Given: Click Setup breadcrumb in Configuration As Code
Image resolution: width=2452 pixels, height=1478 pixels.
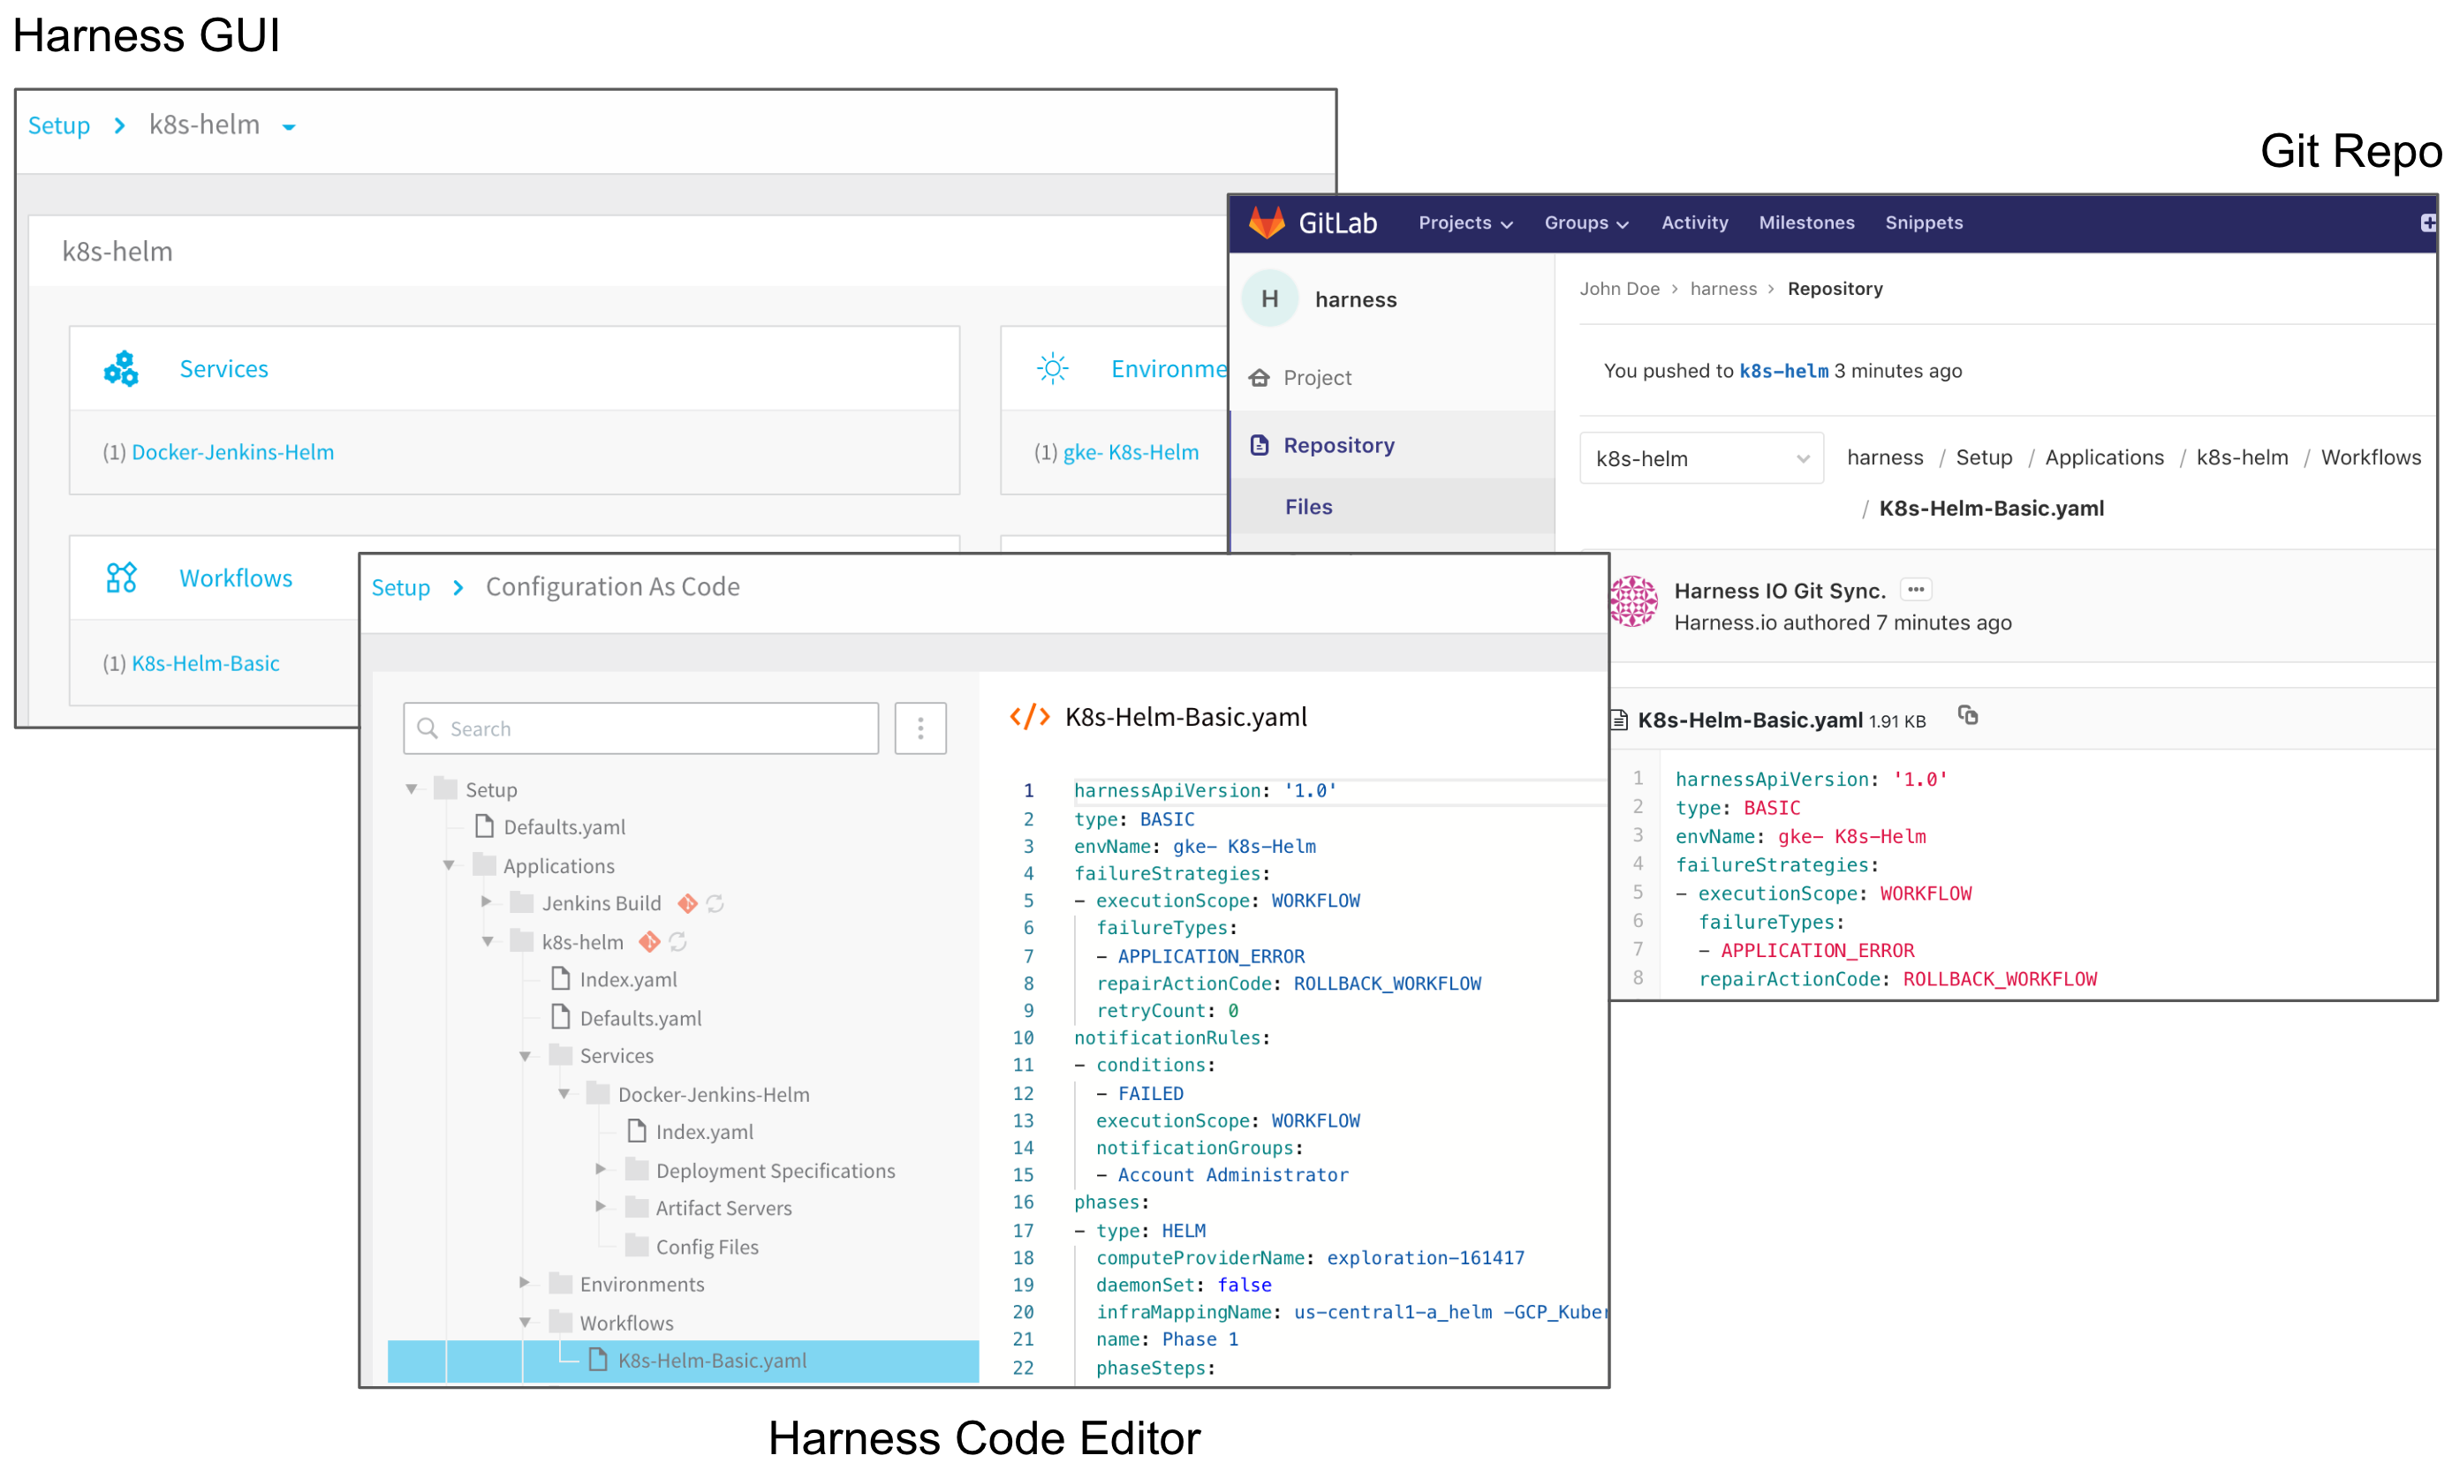Looking at the screenshot, I should [x=400, y=588].
